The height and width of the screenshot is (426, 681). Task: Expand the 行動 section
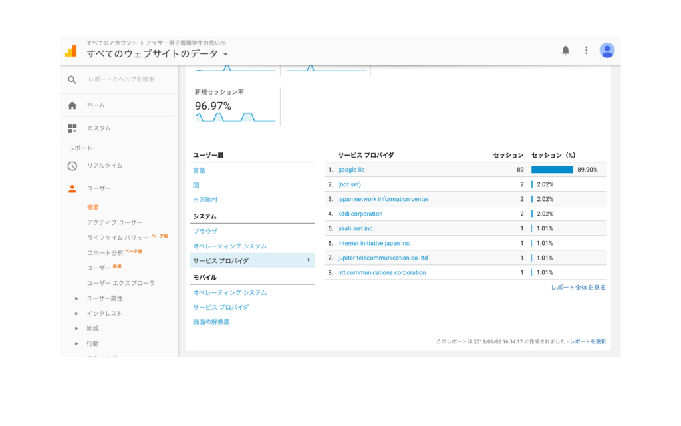pyautogui.click(x=76, y=344)
